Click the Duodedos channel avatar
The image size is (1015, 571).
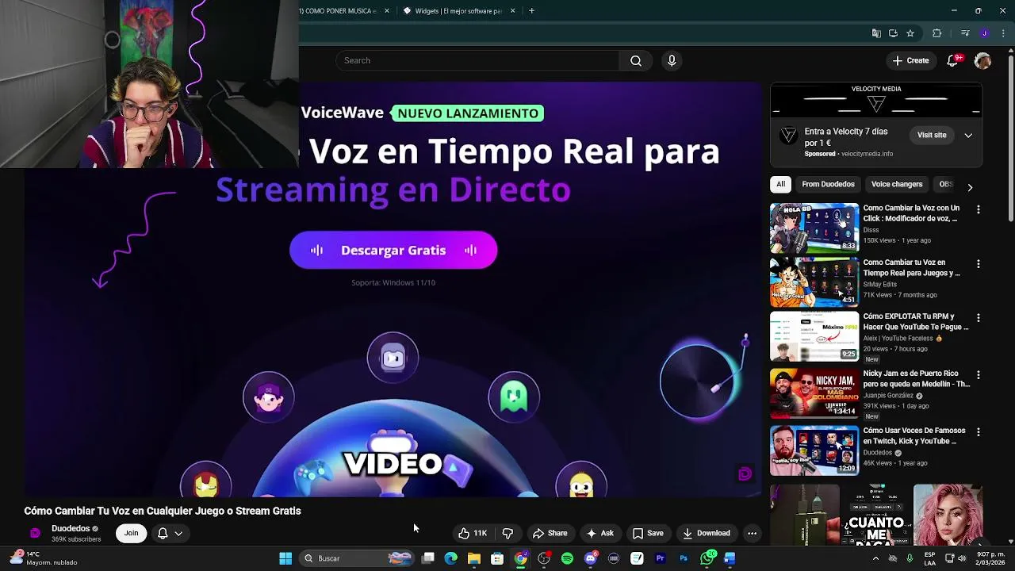point(35,533)
